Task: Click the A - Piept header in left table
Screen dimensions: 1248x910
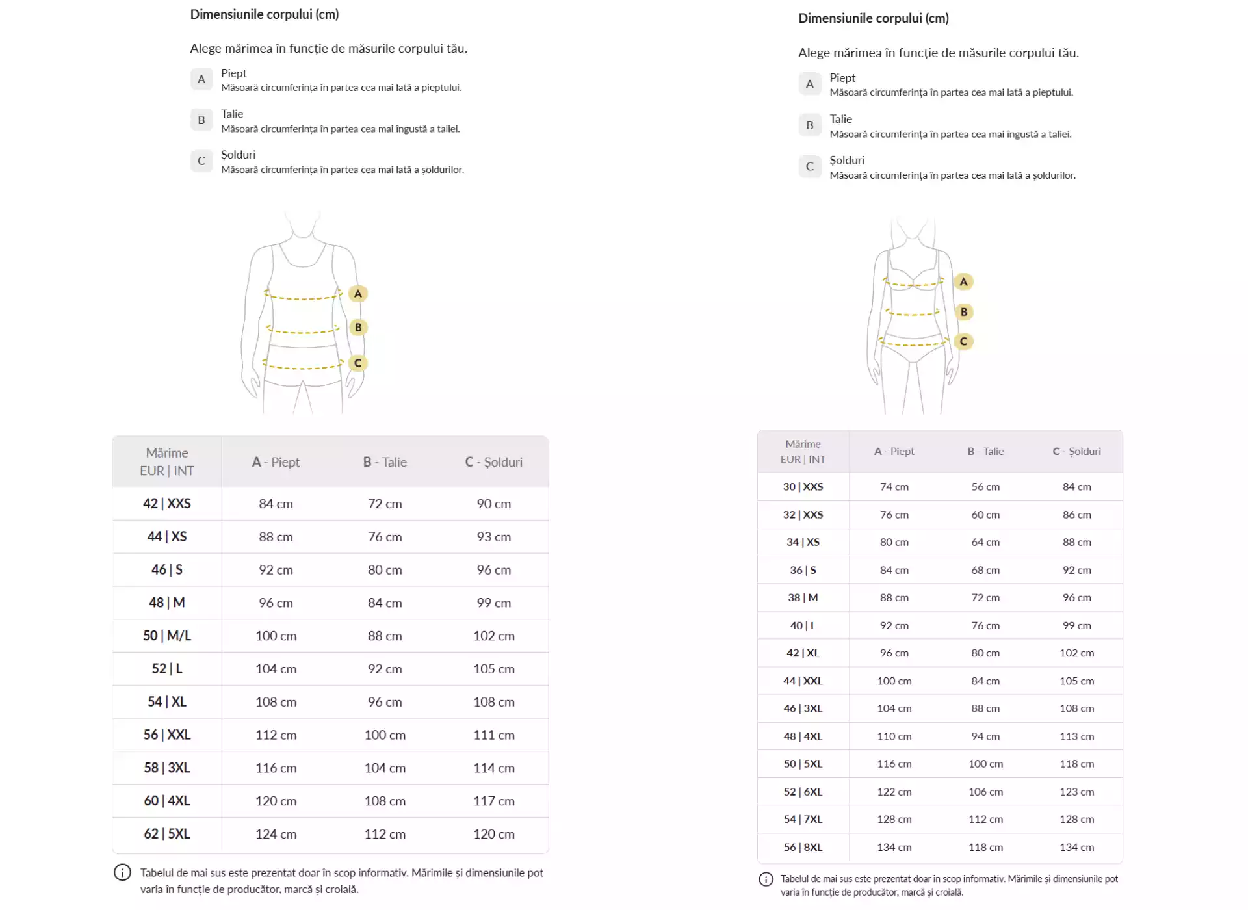Action: click(x=276, y=462)
